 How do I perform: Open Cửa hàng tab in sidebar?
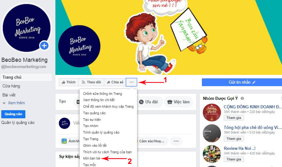point(11,86)
